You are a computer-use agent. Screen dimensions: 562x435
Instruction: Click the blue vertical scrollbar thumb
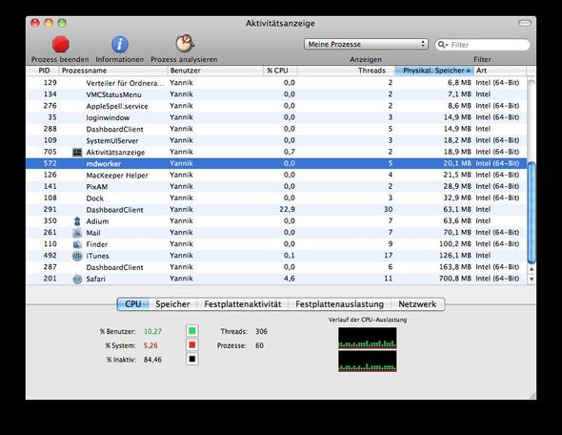coord(532,213)
